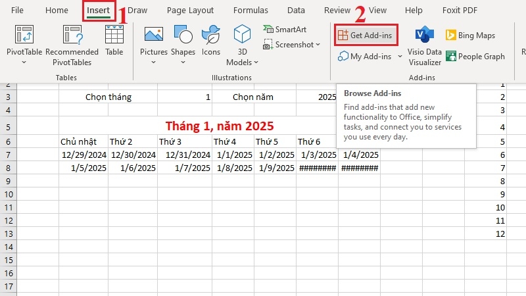
Task: Open the Data tab
Action: tap(296, 10)
